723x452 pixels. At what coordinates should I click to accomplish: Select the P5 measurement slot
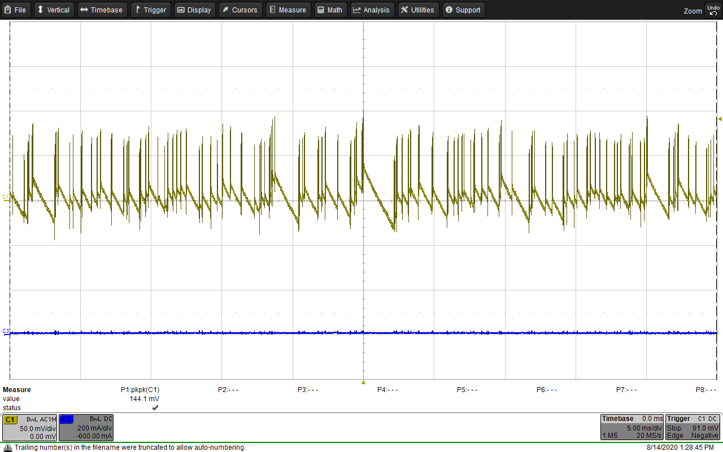click(467, 390)
